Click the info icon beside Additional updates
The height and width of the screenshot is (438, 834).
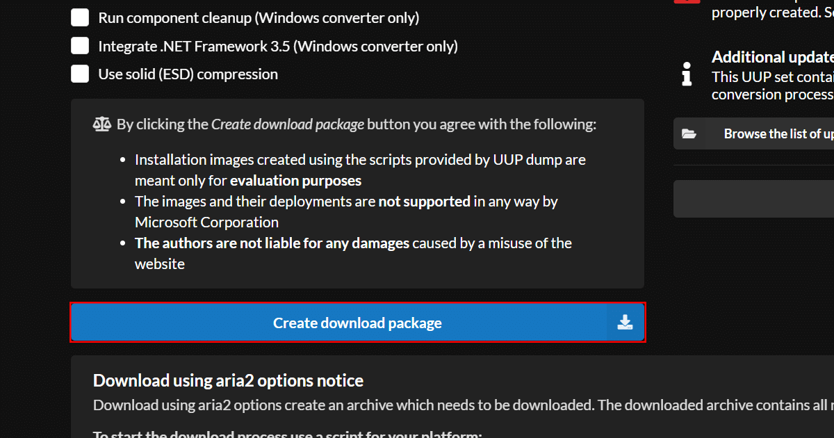coord(687,73)
